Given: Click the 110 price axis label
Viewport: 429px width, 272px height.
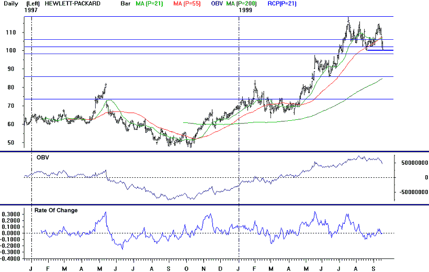Looking at the screenshot, I should [x=10, y=32].
